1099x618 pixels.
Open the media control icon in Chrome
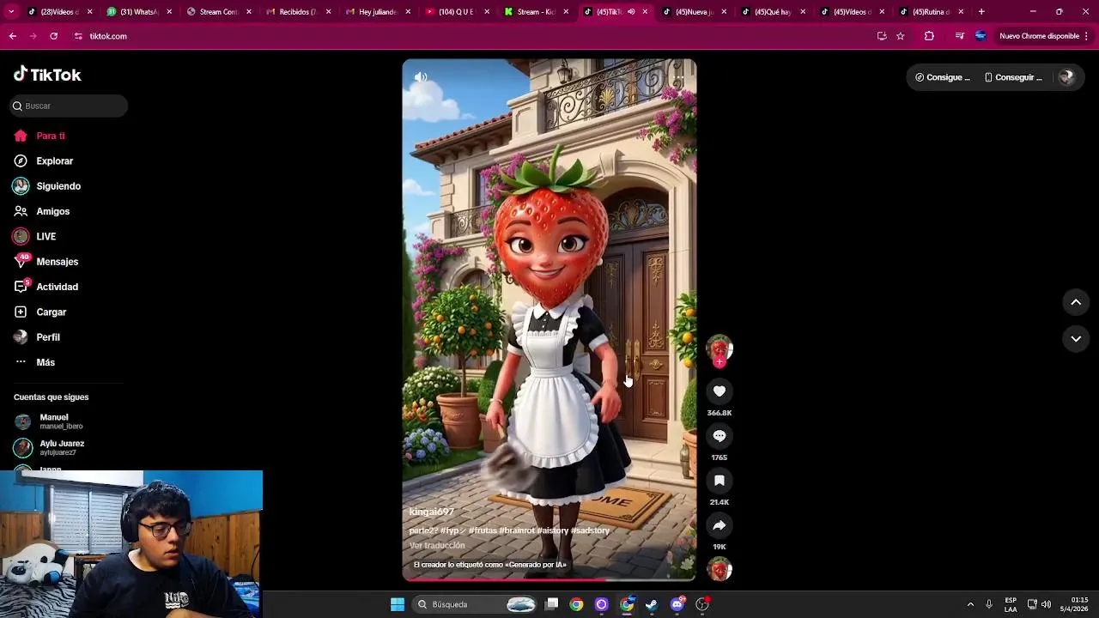click(x=959, y=36)
